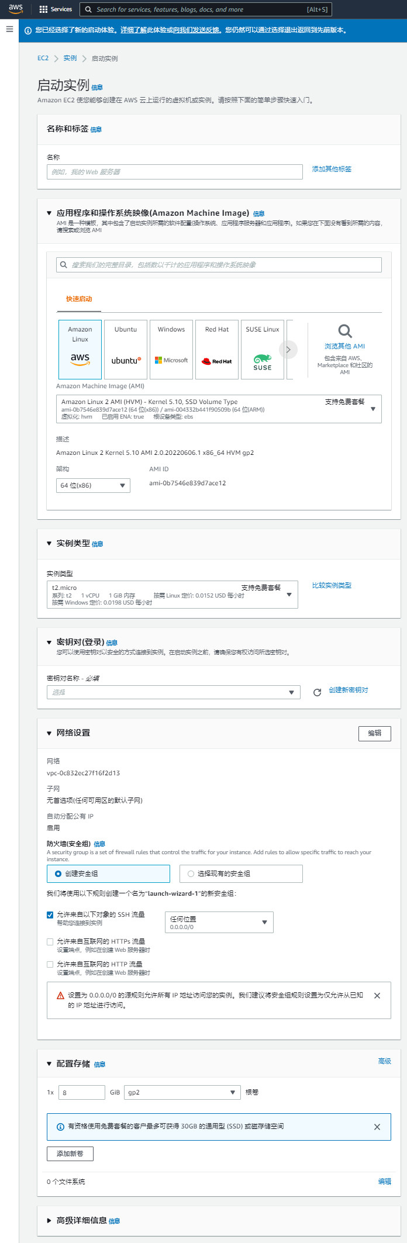The height and width of the screenshot is (1243, 407).
Task: Focus the AMI catalog search field
Action: coord(219,265)
